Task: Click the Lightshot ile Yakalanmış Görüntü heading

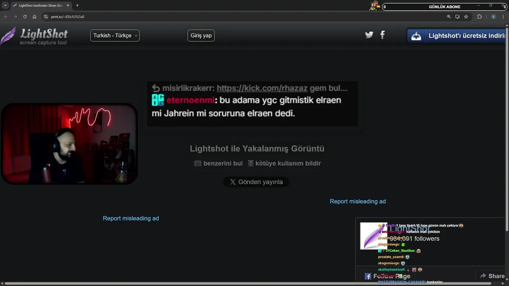Action: pos(257,149)
